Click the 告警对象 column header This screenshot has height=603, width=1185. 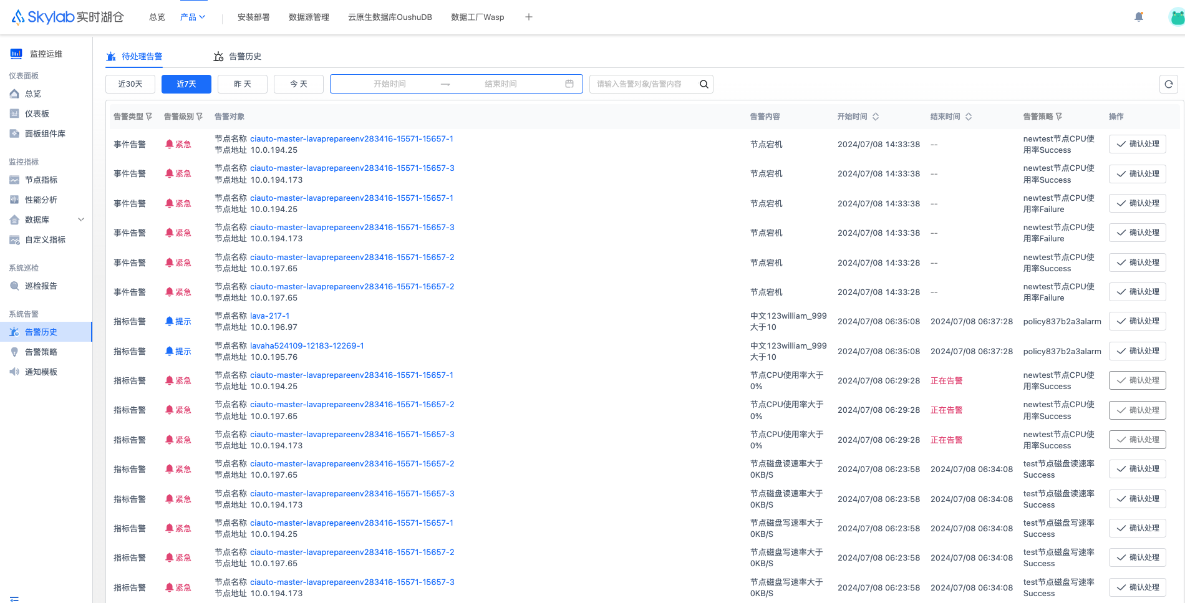230,117
